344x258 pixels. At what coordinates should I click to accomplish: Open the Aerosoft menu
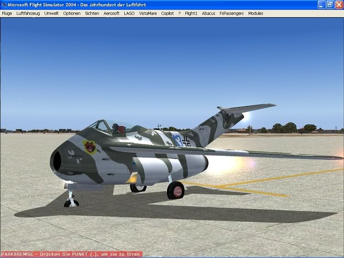click(x=111, y=13)
